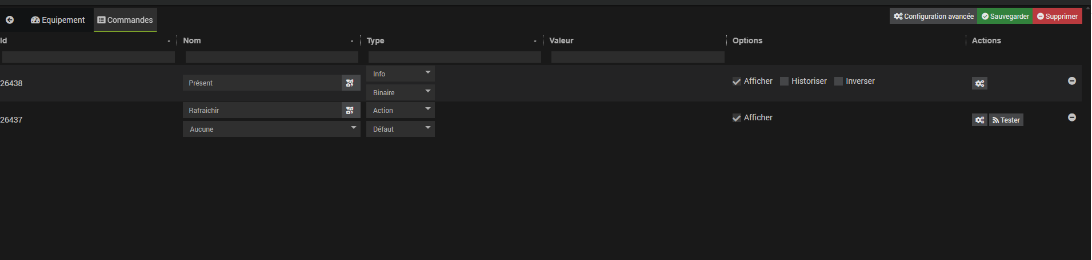Open advanced settings gear for command 26438
Viewport: 1092px width, 260px height.
pos(979,83)
